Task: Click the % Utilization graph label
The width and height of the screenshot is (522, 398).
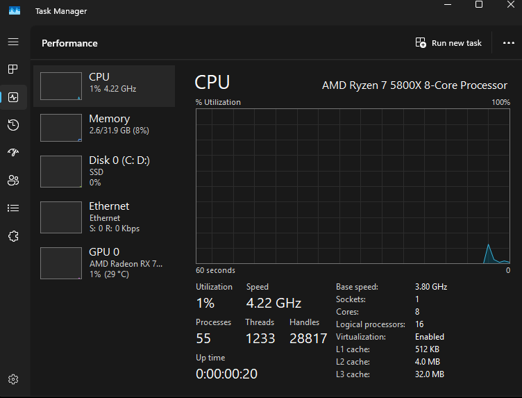Action: click(218, 102)
